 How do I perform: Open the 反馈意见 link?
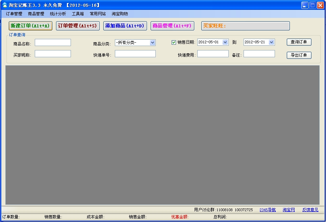click(x=310, y=210)
